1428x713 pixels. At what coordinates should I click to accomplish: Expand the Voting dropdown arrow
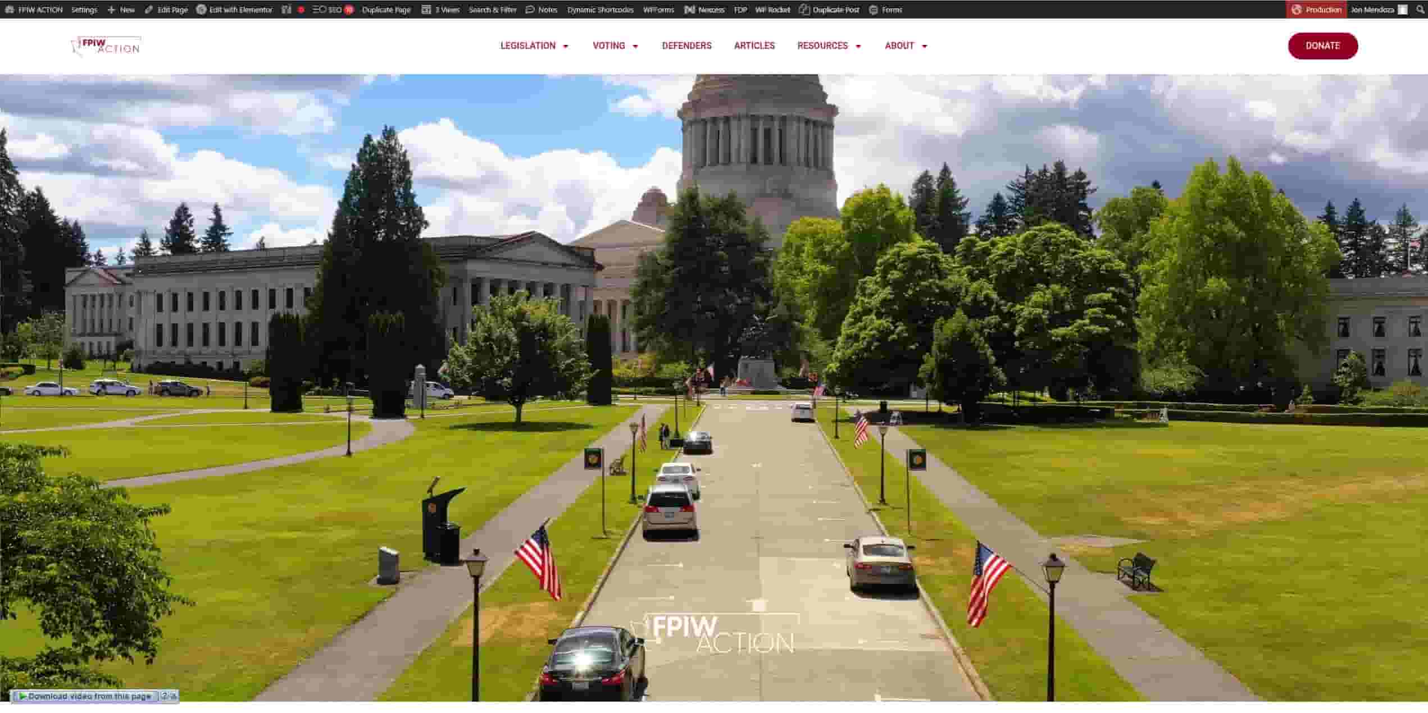[x=635, y=46]
